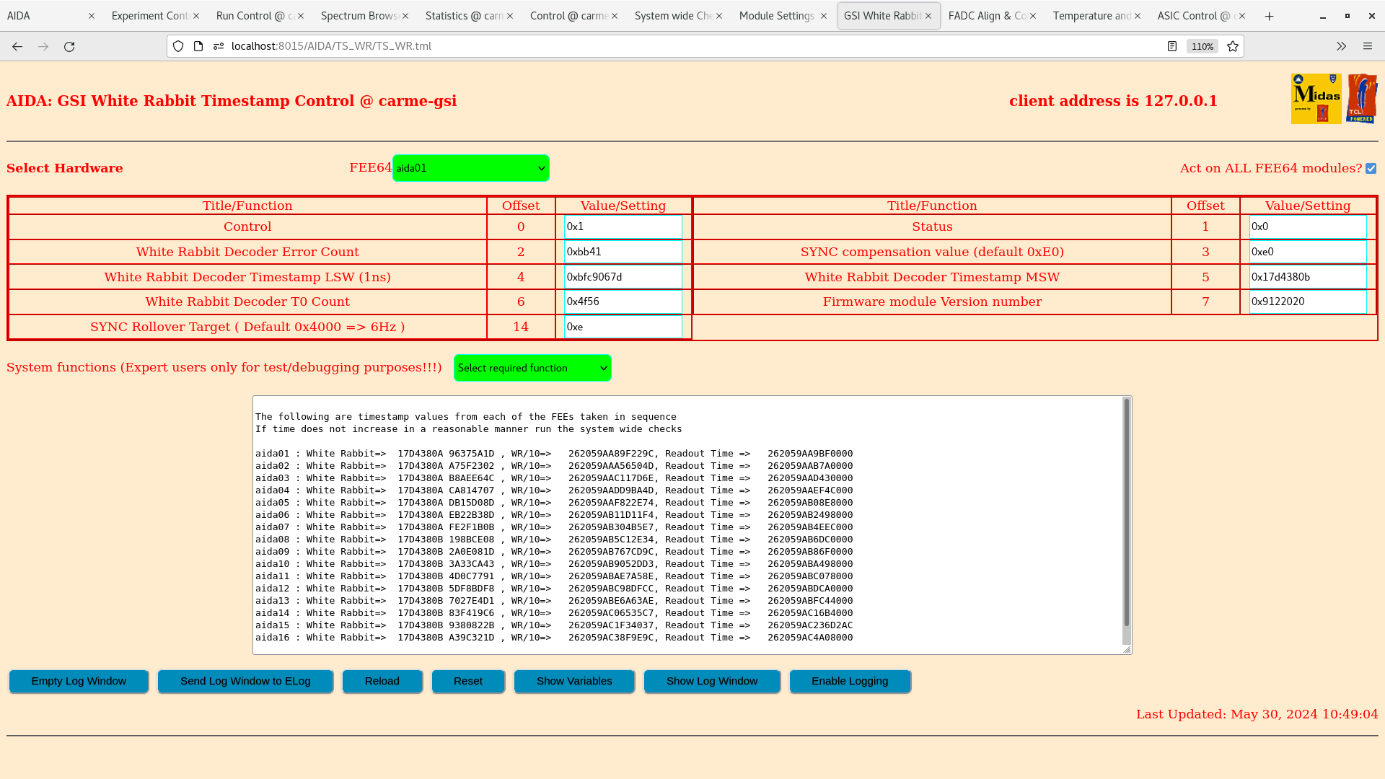Click Send Log Window to ELog button
Viewport: 1385px width, 779px height.
click(245, 681)
